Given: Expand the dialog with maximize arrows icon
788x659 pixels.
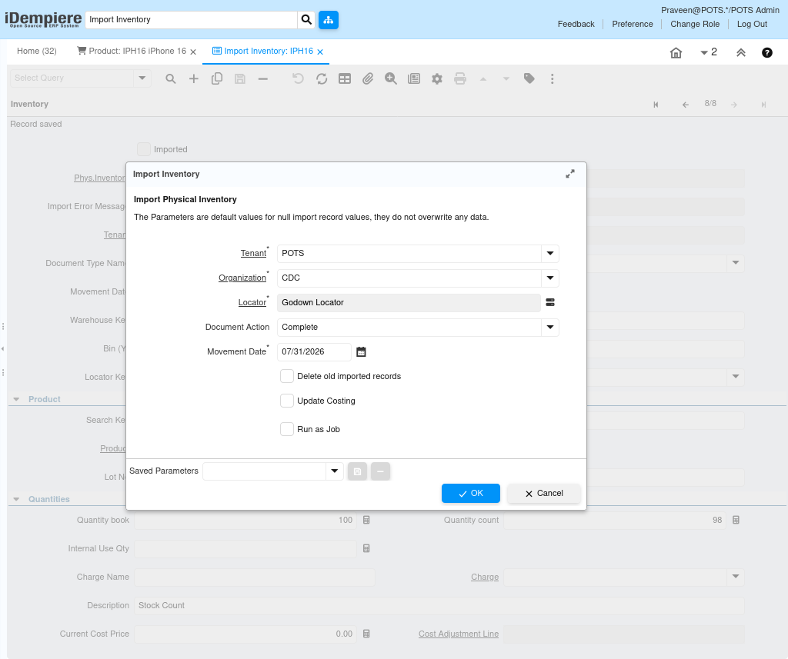Looking at the screenshot, I should point(570,174).
